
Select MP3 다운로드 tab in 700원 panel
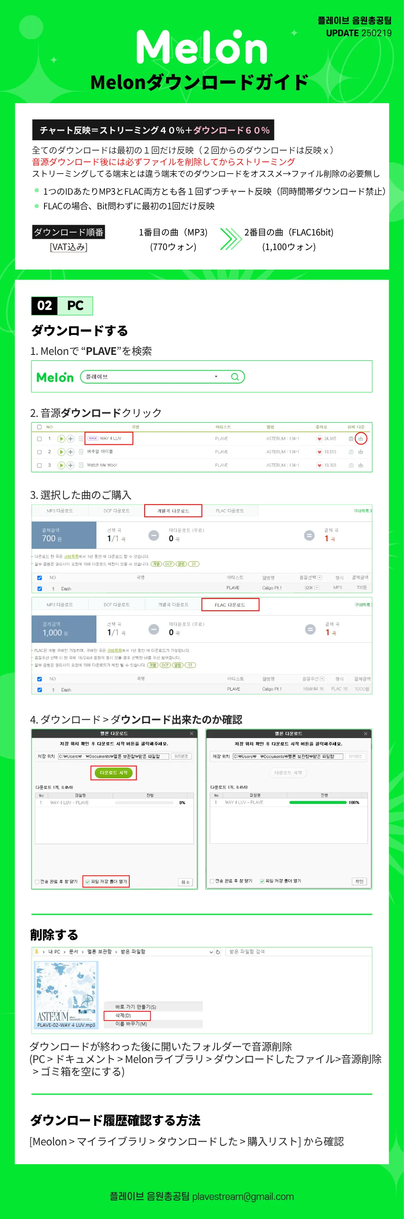pos(59,511)
